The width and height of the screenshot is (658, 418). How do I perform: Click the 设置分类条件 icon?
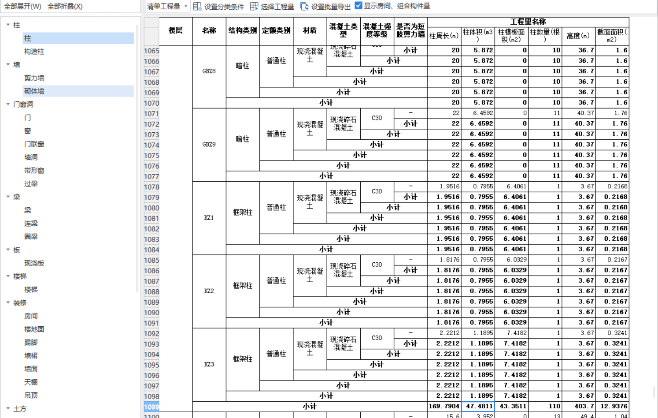point(197,6)
